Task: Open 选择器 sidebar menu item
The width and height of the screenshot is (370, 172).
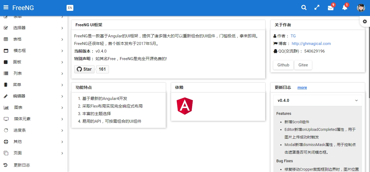Action: 34,28
